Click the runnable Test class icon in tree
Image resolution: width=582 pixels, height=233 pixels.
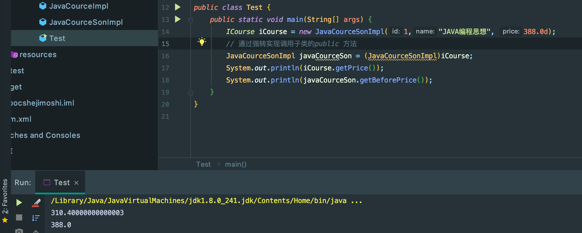(x=43, y=38)
